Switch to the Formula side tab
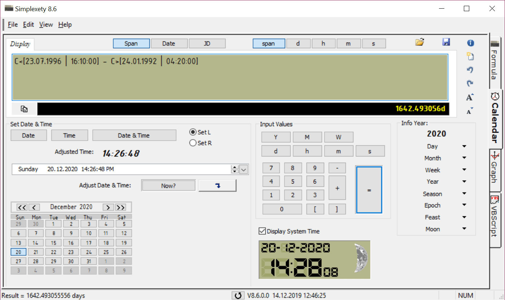Image resolution: width=505 pixels, height=300 pixels. [x=495, y=62]
